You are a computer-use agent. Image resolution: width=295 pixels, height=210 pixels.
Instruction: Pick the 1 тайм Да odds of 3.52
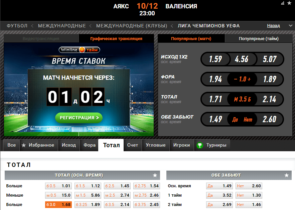[x=219, y=195]
